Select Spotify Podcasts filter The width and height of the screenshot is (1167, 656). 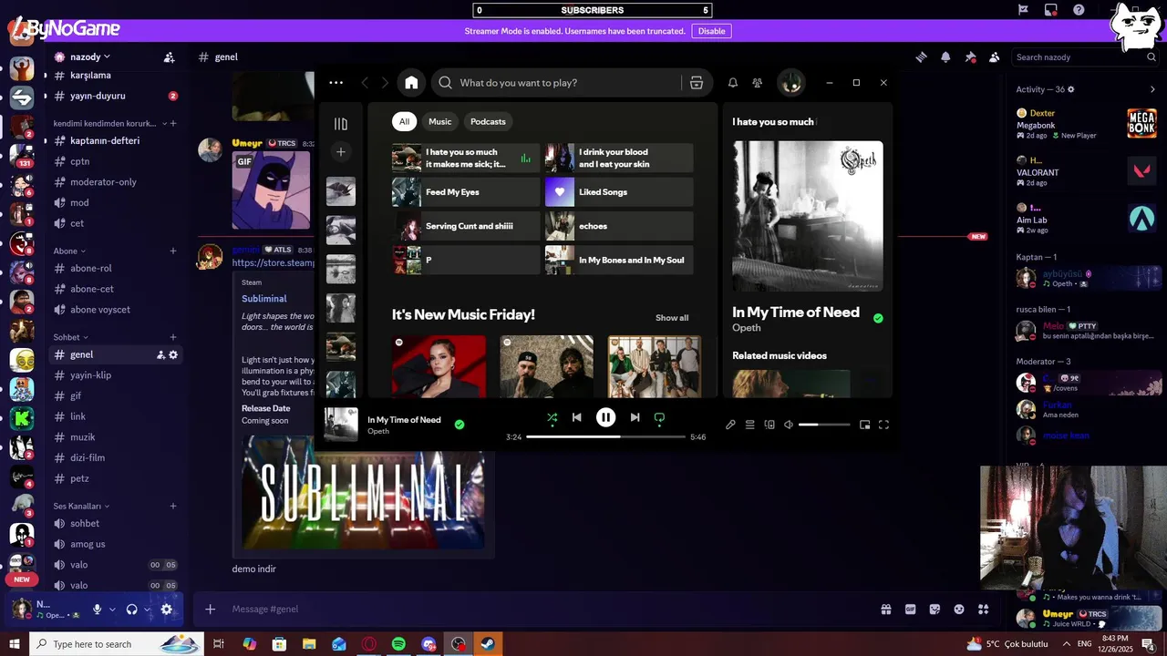tap(488, 121)
